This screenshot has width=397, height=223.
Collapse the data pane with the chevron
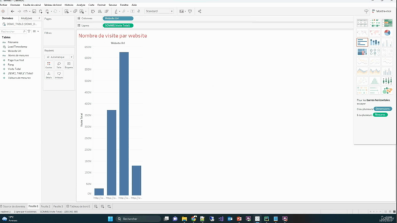[39, 18]
